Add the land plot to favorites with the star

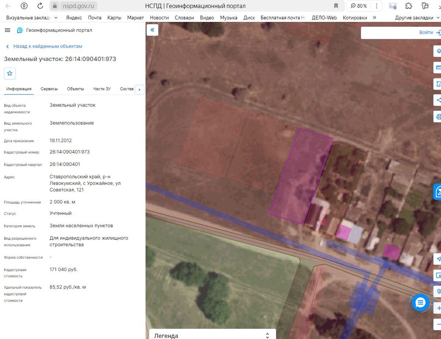pos(10,73)
